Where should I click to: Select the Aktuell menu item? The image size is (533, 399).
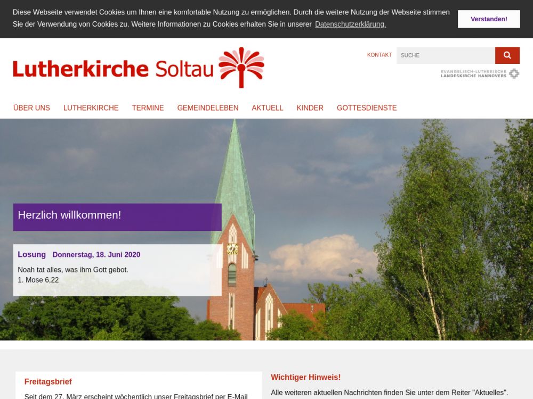coord(267,108)
